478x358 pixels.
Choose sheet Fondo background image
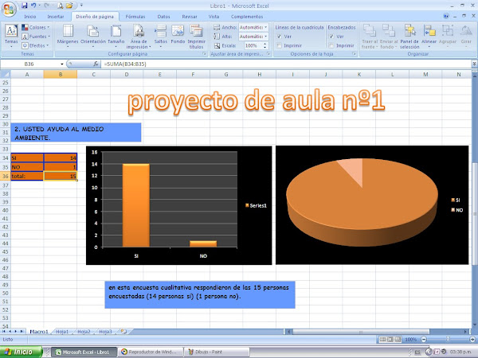coord(178,34)
